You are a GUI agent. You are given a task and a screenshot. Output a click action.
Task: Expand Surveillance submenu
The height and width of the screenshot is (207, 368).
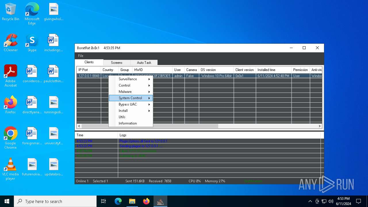[x=131, y=79]
